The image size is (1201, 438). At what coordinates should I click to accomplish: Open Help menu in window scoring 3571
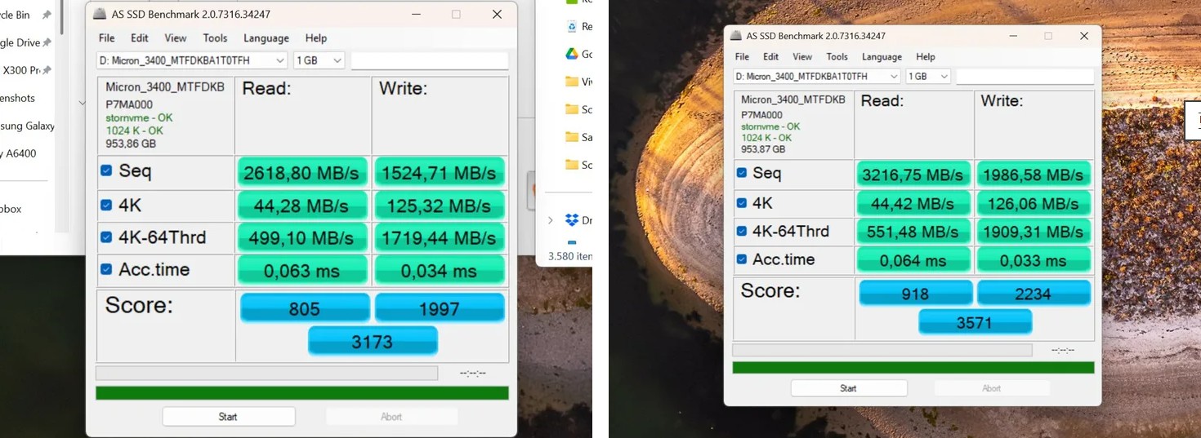(x=926, y=56)
